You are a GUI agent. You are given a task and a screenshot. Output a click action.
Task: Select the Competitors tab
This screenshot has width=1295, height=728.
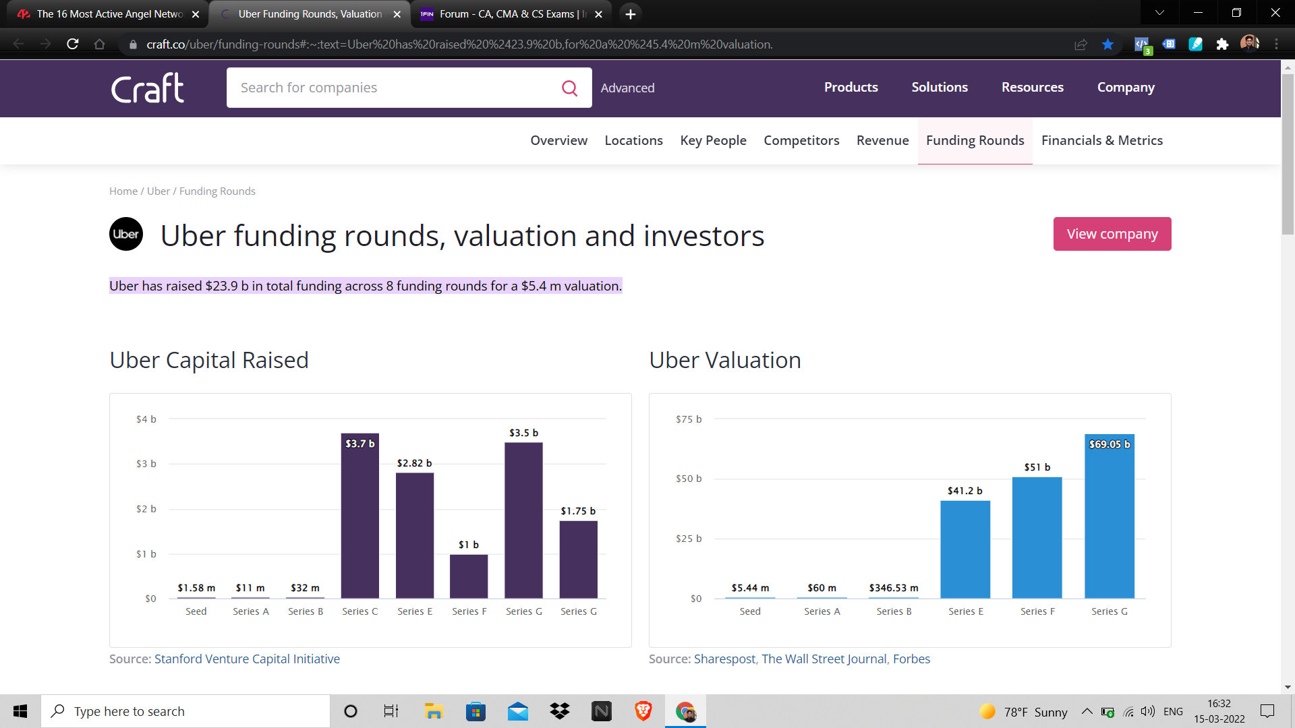coord(801,140)
